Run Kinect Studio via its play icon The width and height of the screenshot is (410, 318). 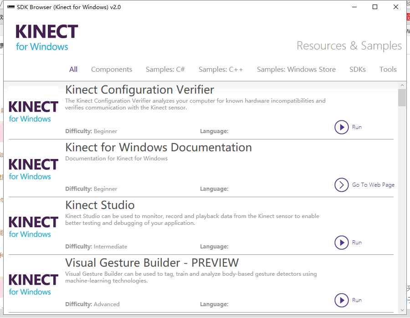342,243
